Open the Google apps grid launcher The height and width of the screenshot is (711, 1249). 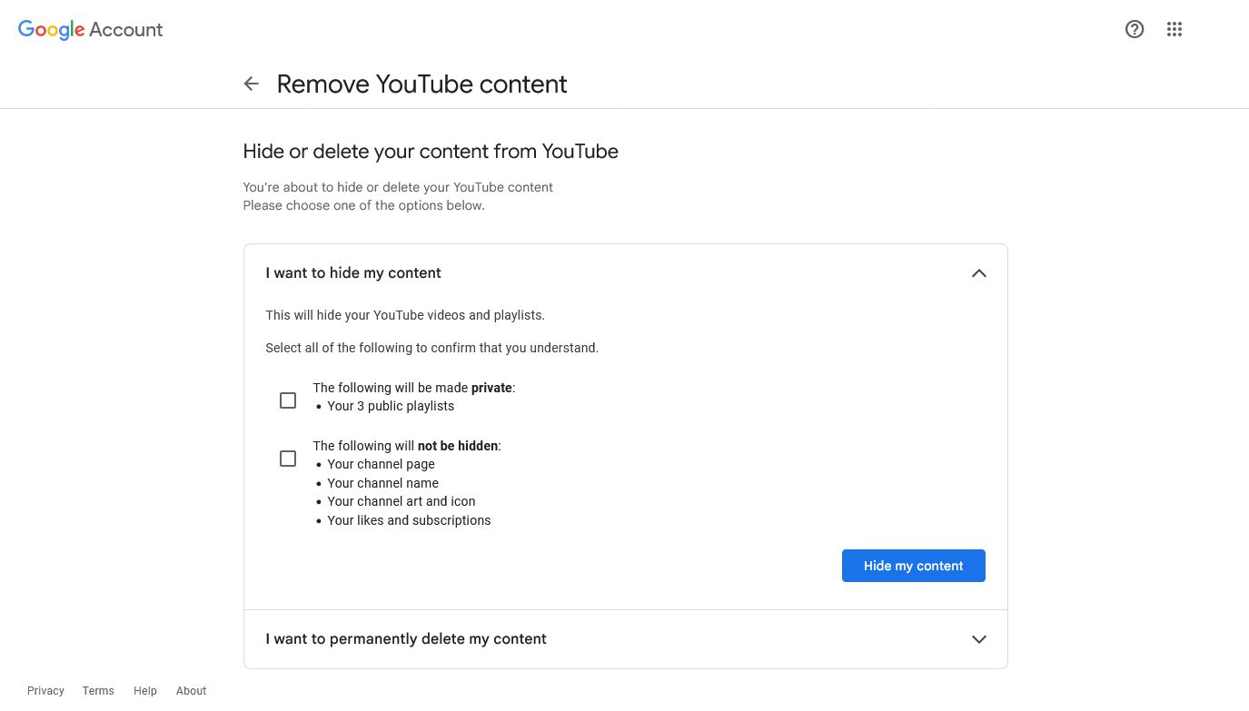point(1175,29)
